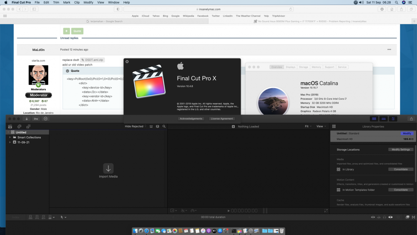Open the viewer View options dropdown
The height and width of the screenshot is (235, 417).
[x=321, y=126]
